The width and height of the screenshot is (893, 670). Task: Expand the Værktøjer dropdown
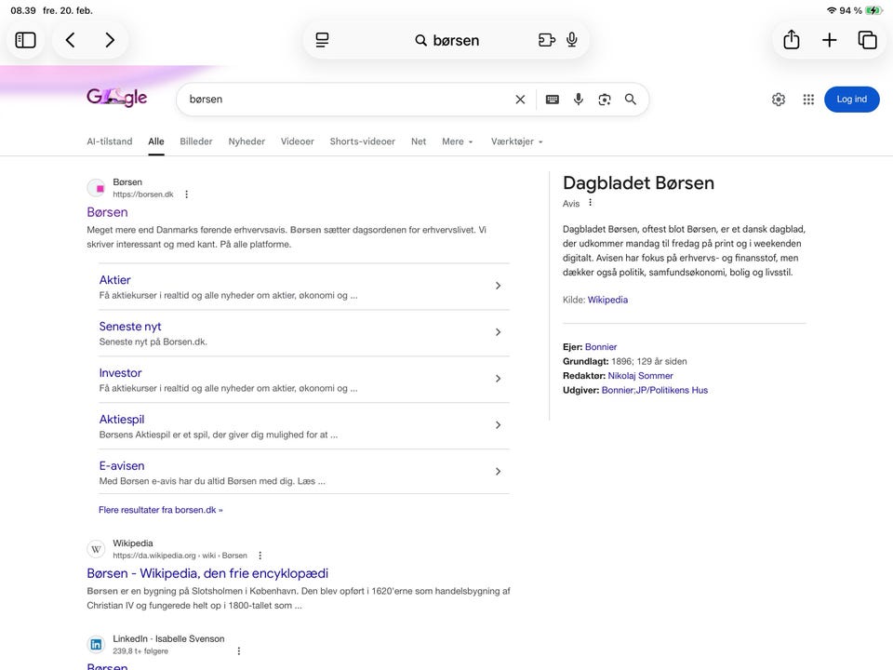pos(517,141)
